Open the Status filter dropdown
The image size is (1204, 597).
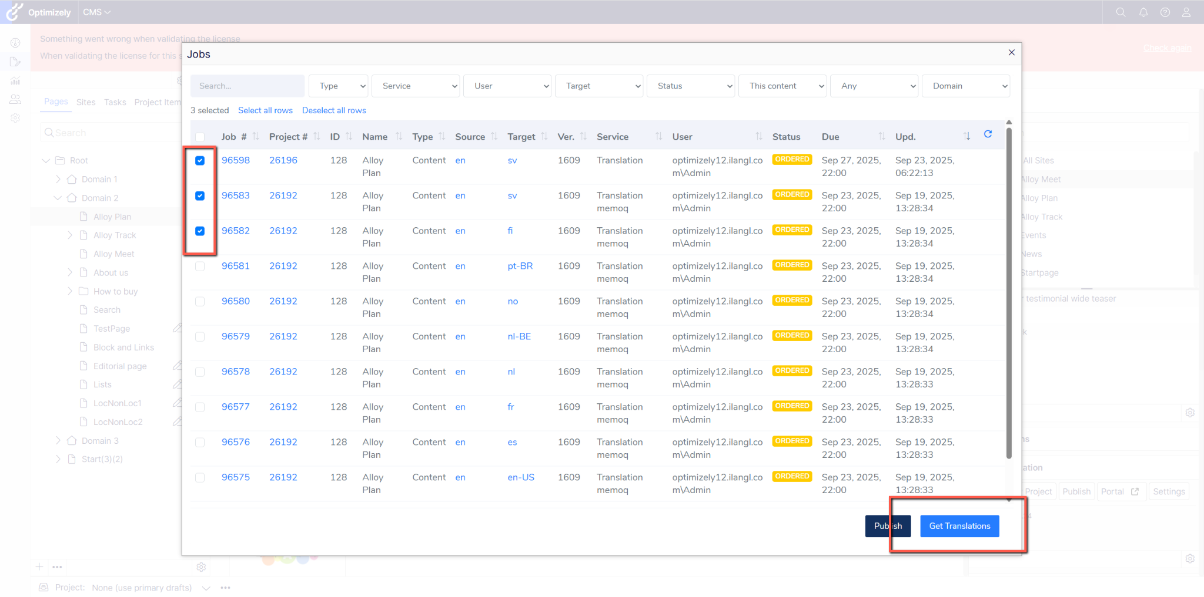pyautogui.click(x=691, y=86)
